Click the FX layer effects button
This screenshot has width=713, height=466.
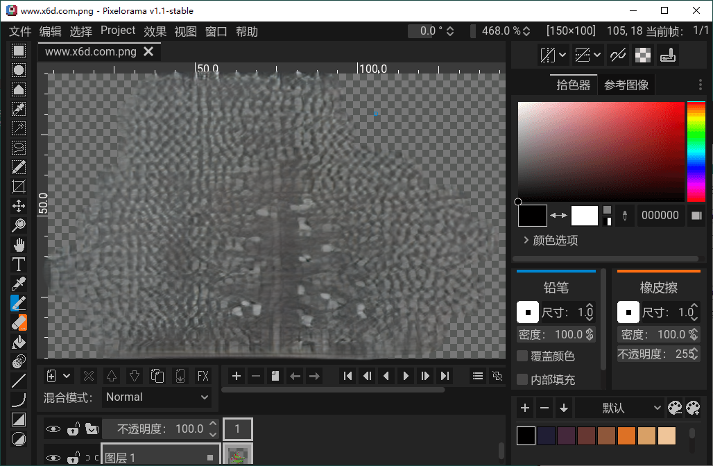[203, 376]
